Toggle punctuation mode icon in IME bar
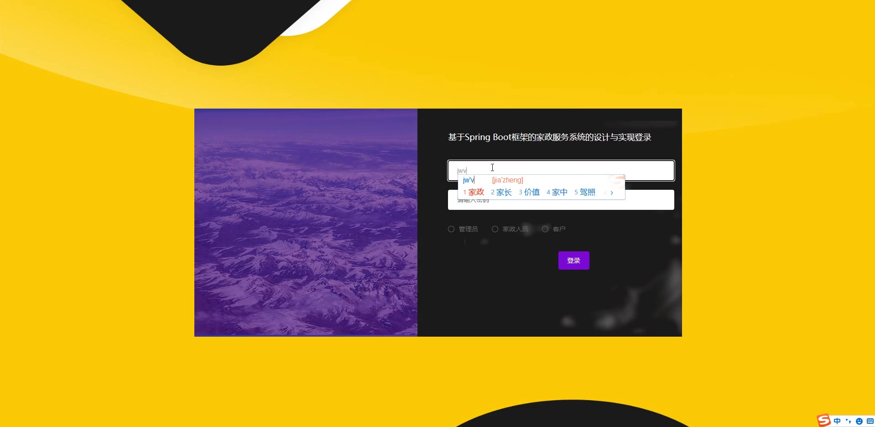Screen dimensions: 875x427 [x=848, y=421]
